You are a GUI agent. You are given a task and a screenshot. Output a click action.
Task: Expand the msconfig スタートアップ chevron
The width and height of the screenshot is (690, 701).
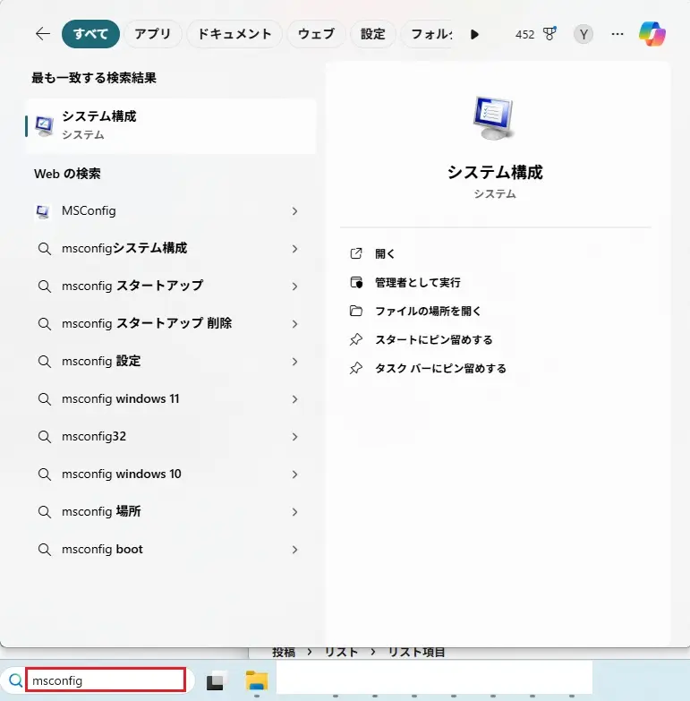(x=294, y=286)
